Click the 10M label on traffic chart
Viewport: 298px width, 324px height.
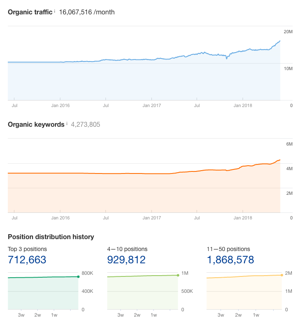tap(288, 68)
